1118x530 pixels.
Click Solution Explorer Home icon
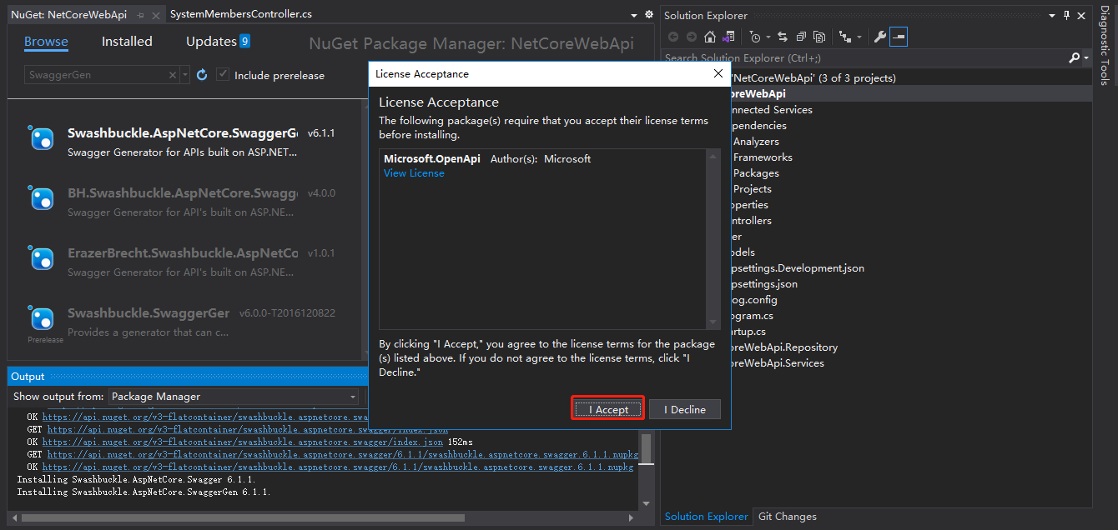click(x=710, y=37)
